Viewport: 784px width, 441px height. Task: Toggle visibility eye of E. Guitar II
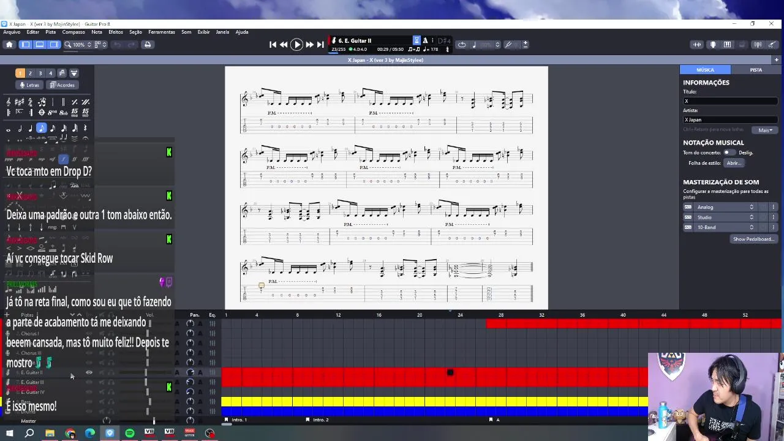(89, 372)
